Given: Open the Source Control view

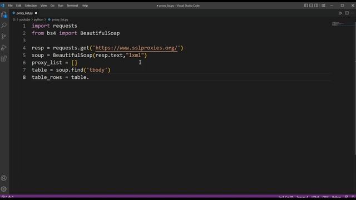Looking at the screenshot, I should (x=4, y=37).
